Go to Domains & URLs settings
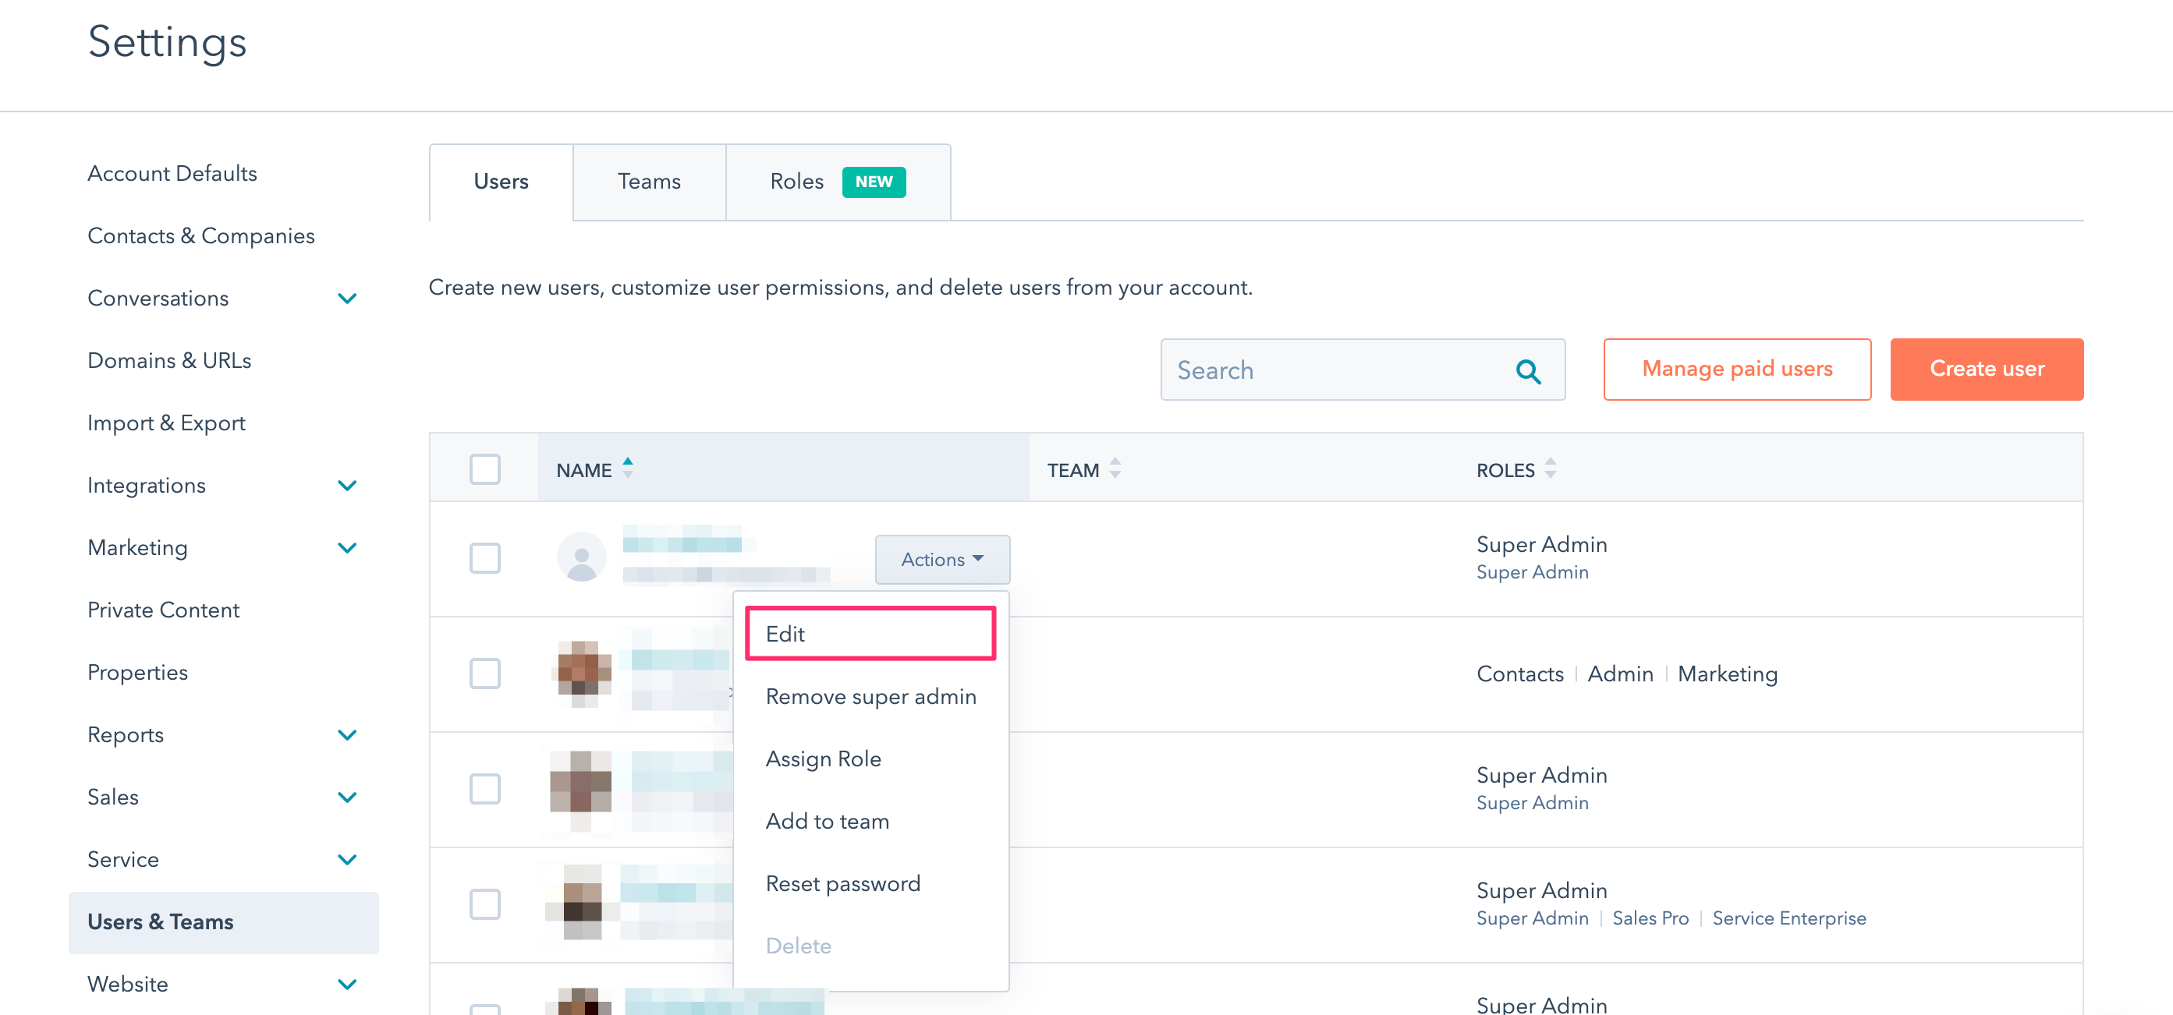Screen dimensions: 2173x1015 click(x=169, y=361)
